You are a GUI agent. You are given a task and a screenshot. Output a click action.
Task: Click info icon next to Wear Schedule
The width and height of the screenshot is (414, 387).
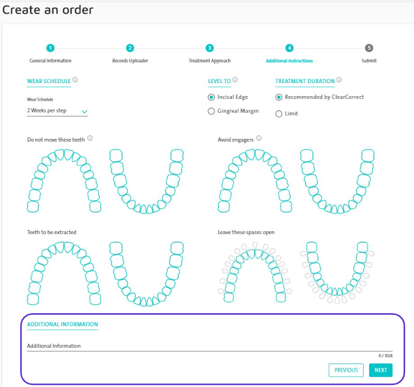[75, 80]
